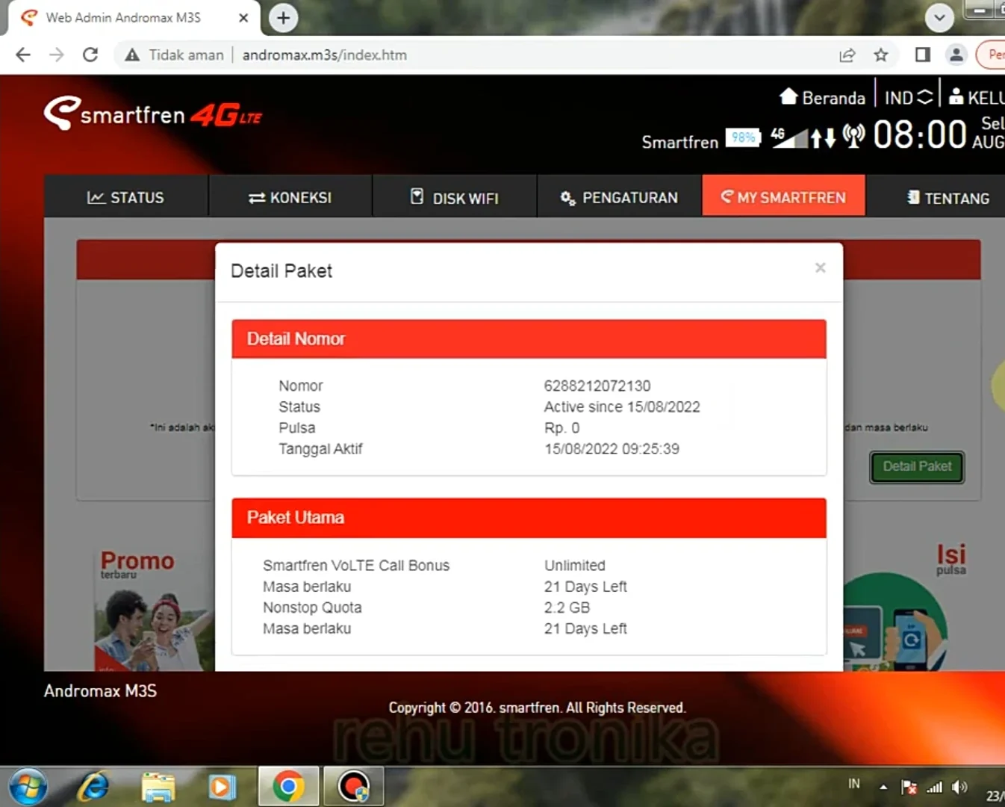
Task: Click the volume speaker icon
Action: (x=959, y=787)
